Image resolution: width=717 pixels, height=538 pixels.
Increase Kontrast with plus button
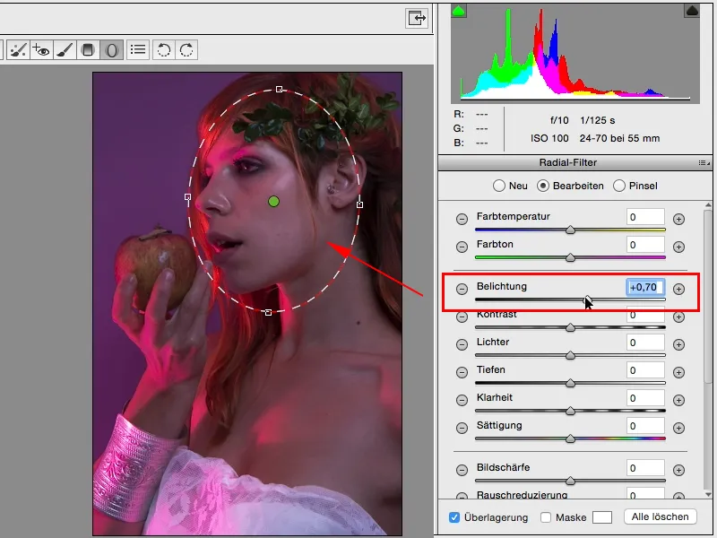[679, 317]
